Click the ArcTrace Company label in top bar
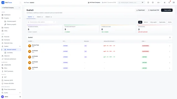 94,2
